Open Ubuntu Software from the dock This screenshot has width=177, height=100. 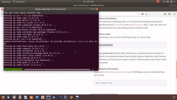[31, 97]
